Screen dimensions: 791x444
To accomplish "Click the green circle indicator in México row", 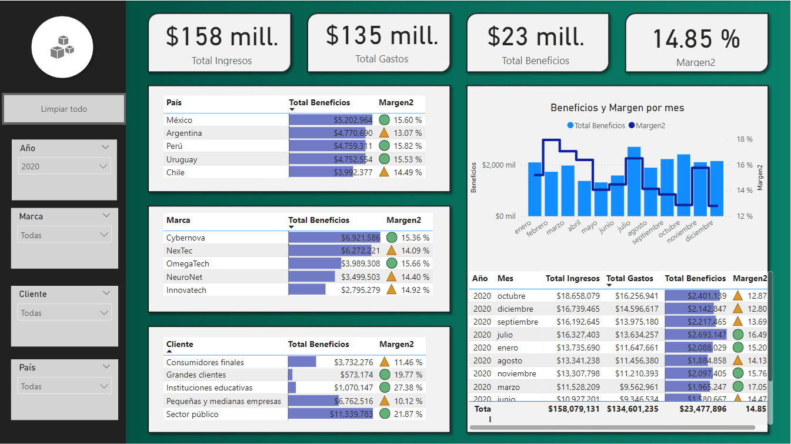I will pyautogui.click(x=385, y=120).
